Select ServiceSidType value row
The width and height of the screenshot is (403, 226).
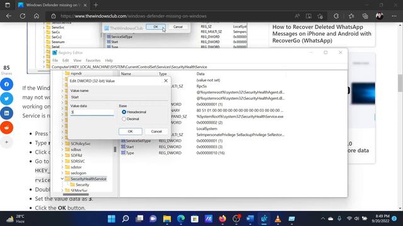[x=139, y=141]
